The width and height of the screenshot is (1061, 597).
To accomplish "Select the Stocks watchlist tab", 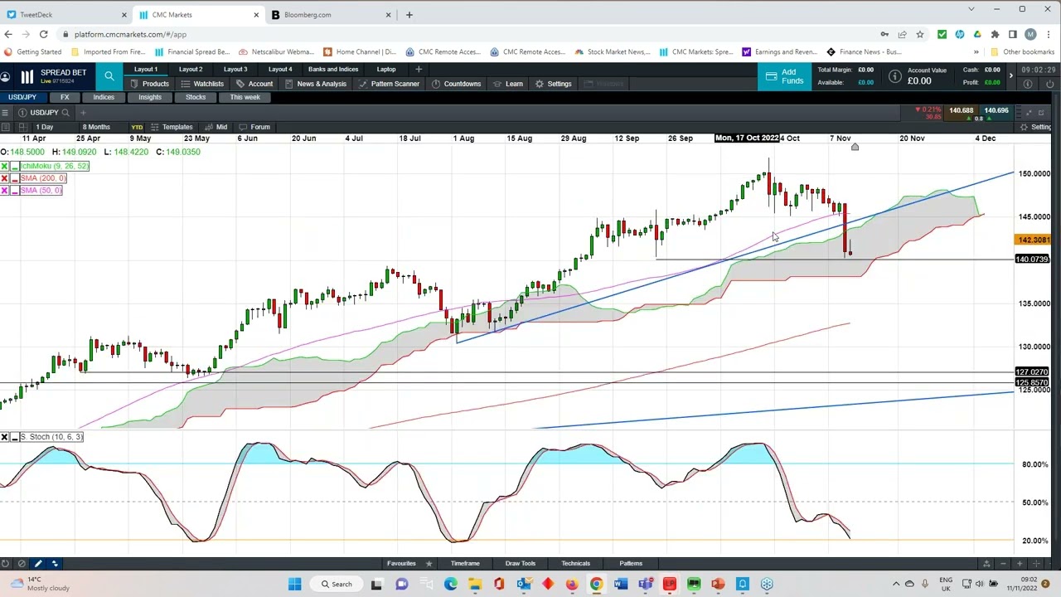I will click(196, 97).
